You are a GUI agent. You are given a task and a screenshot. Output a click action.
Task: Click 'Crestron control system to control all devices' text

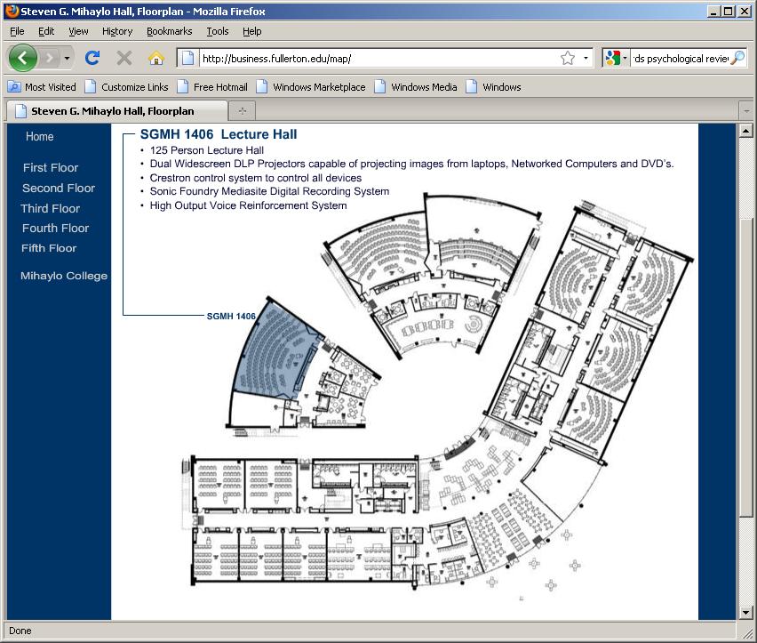pyautogui.click(x=255, y=178)
